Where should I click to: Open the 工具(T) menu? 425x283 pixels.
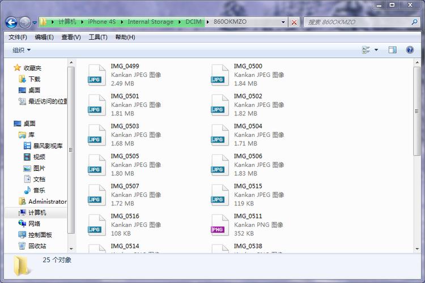98,37
